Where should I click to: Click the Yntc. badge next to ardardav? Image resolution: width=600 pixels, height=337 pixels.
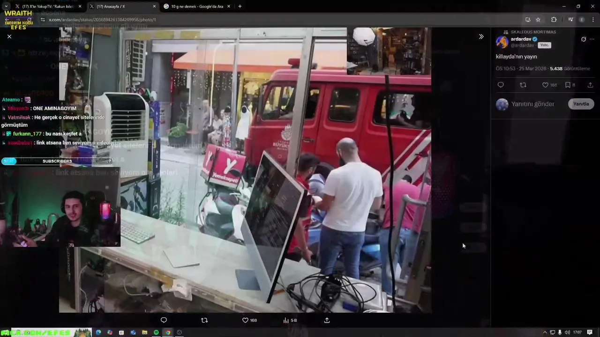coord(544,45)
